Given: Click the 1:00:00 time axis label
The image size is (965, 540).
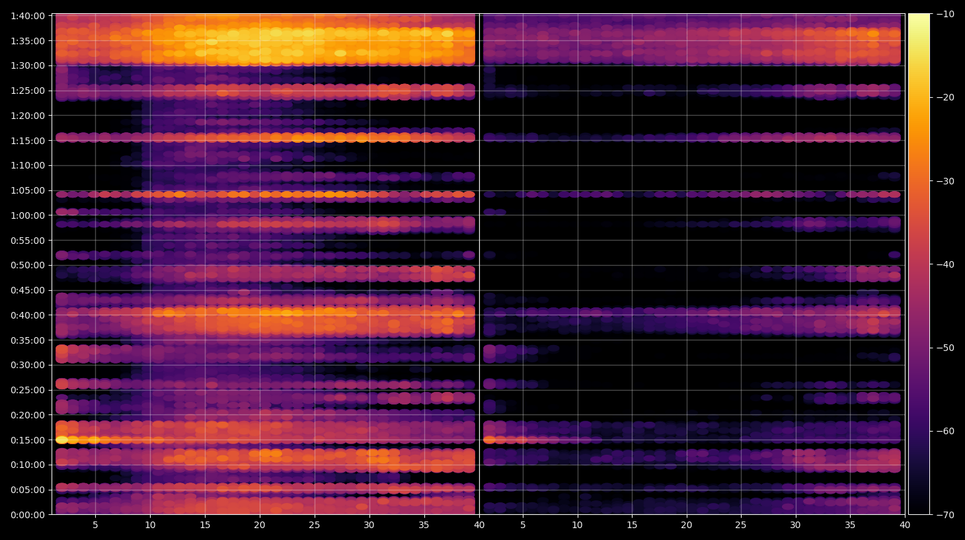Looking at the screenshot, I should [28, 215].
